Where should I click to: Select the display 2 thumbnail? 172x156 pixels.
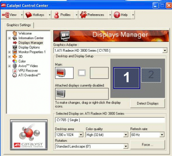tap(151, 75)
